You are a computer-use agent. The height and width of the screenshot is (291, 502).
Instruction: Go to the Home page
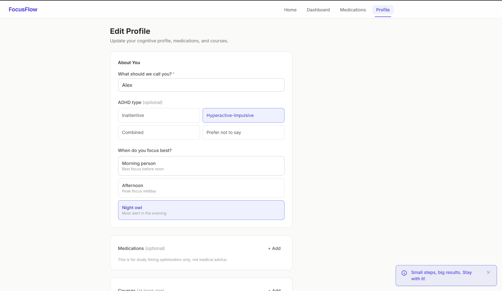click(290, 10)
